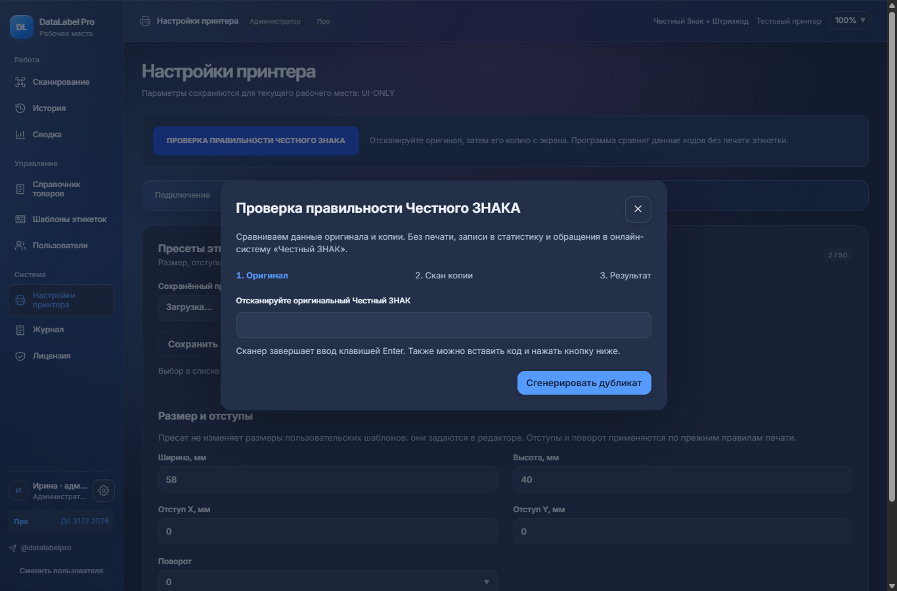Go to Сводка via the chart icon
This screenshot has height=591, width=897.
pyautogui.click(x=20, y=135)
